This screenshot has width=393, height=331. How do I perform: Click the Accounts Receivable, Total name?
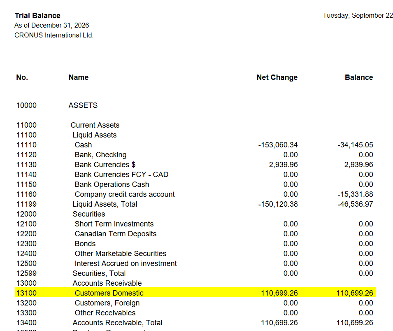tap(117, 323)
